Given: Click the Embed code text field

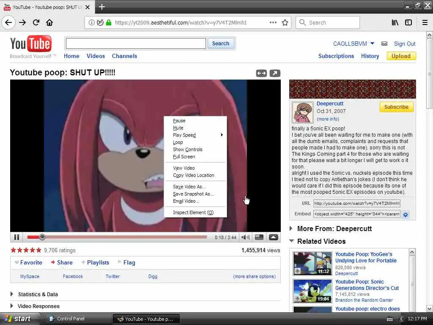Looking at the screenshot, I should 357,214.
